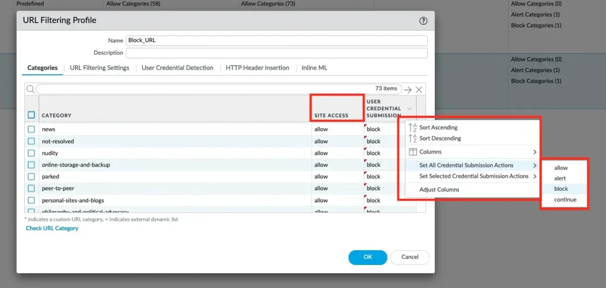This screenshot has height=288, width=606.
Task: Choose block from the credential actions submenu
Action: pyautogui.click(x=561, y=189)
